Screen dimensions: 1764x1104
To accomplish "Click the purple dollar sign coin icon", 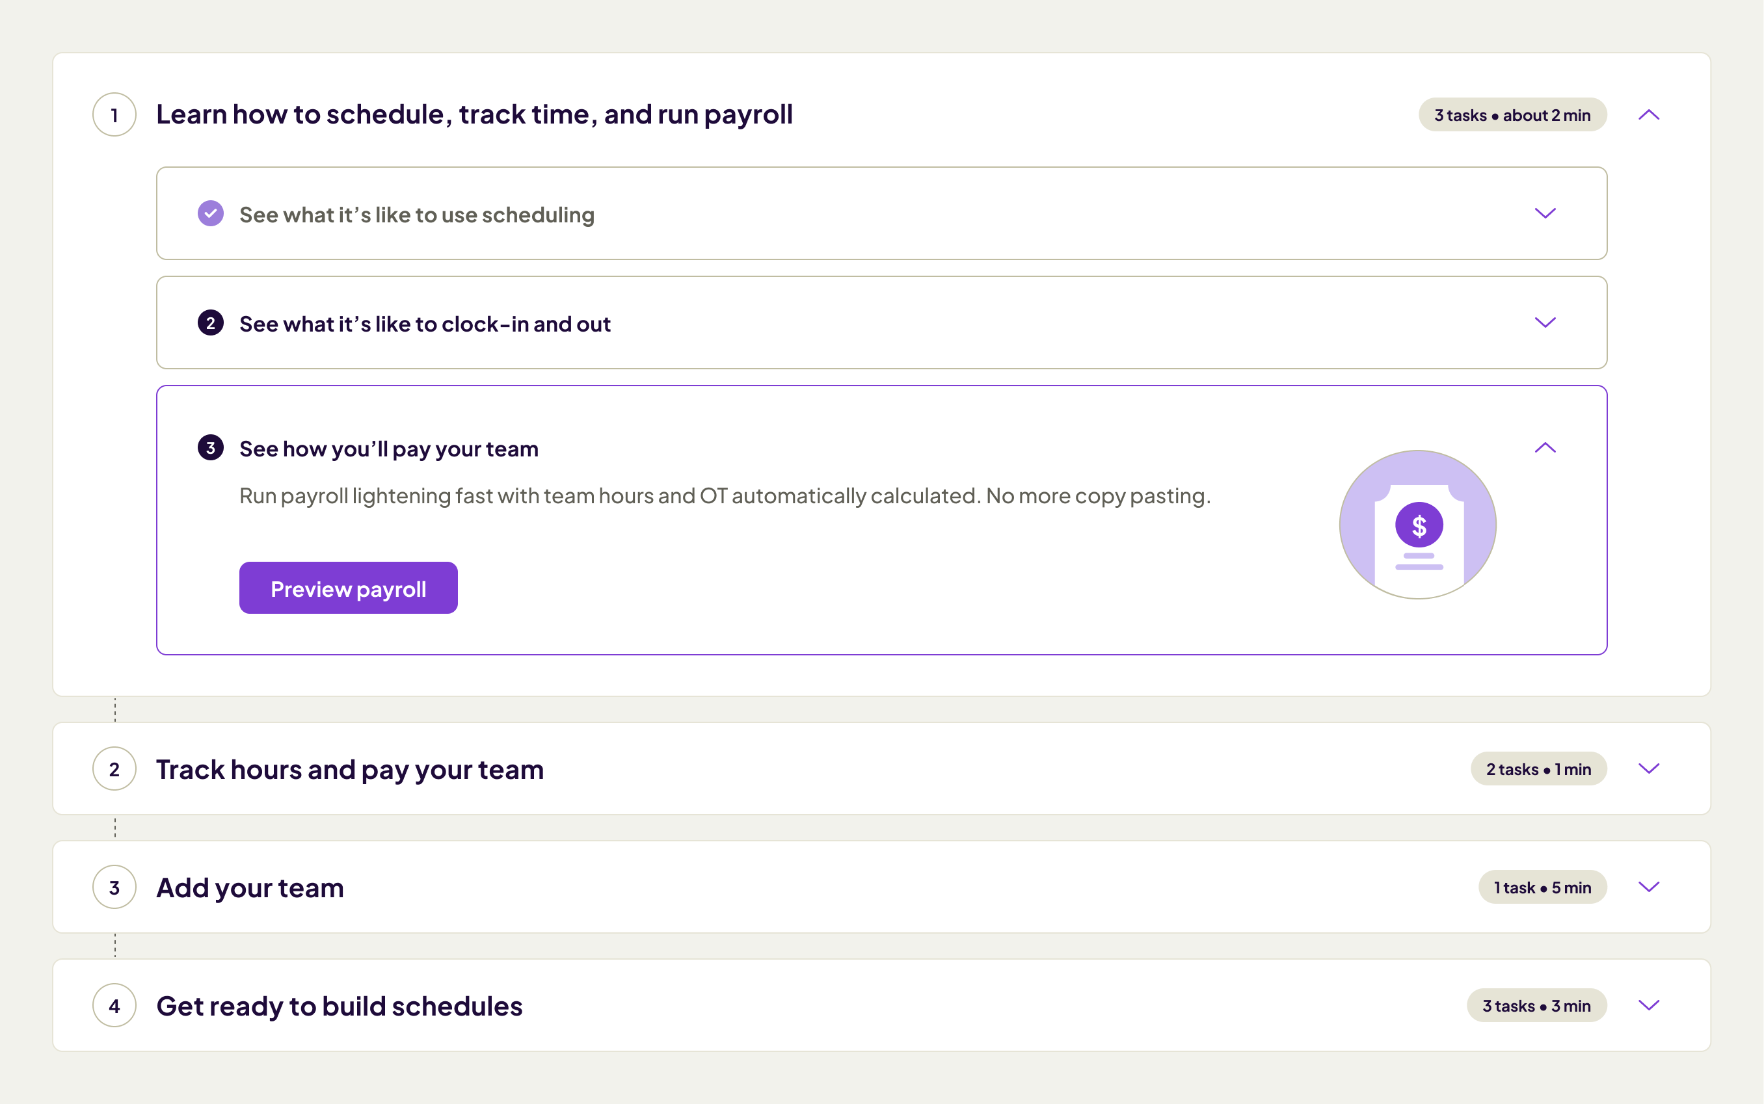I will pos(1419,525).
